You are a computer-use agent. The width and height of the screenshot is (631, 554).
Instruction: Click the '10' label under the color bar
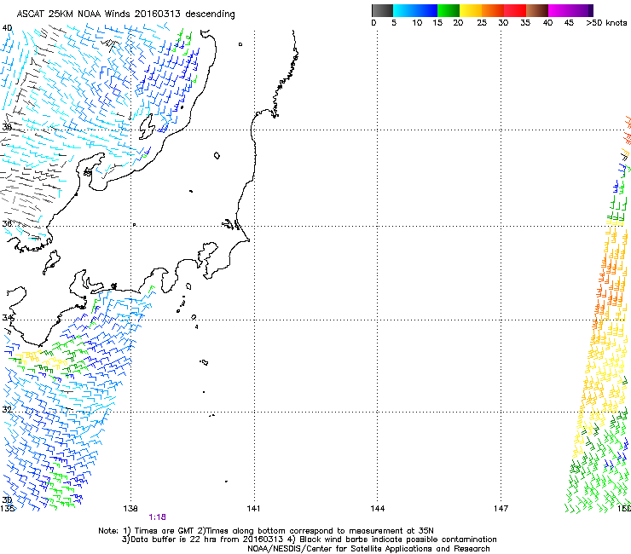pyautogui.click(x=417, y=23)
